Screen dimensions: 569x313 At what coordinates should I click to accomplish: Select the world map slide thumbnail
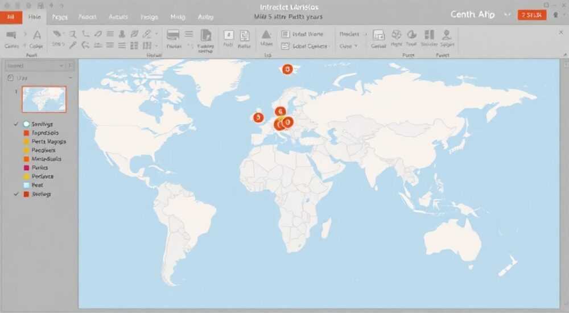pyautogui.click(x=44, y=99)
